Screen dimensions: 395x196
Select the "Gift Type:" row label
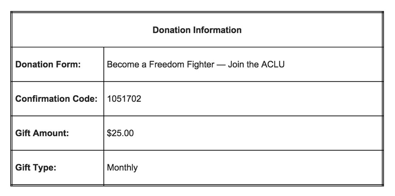(36, 168)
